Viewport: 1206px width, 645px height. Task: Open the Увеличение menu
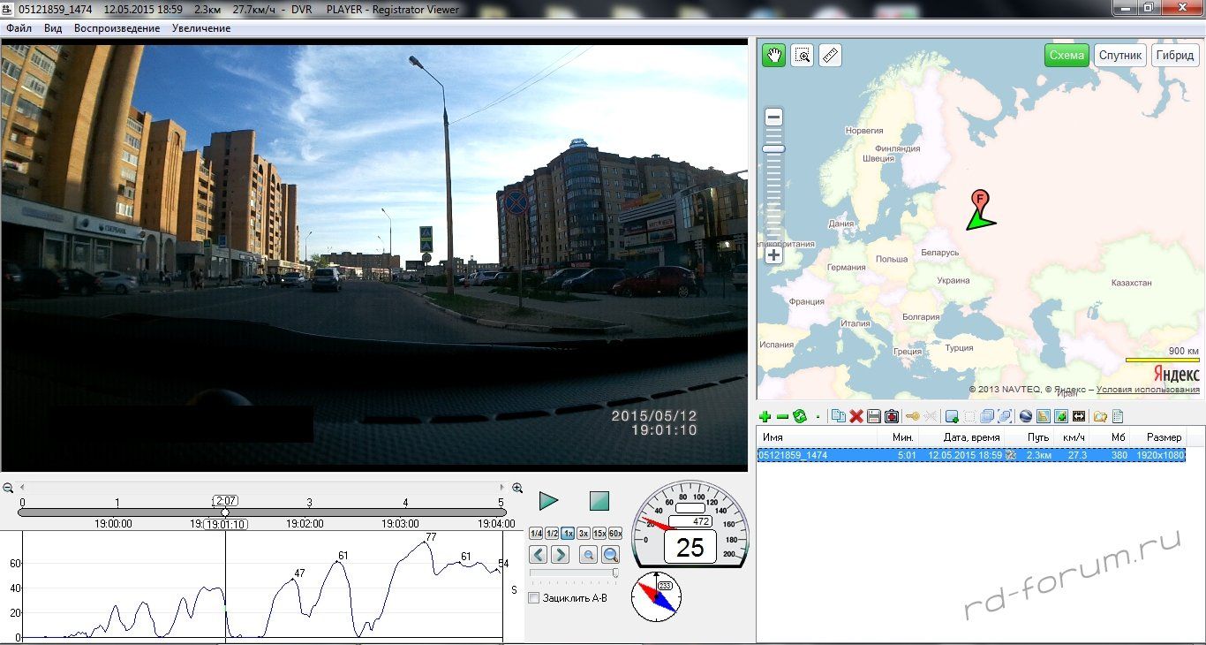[201, 28]
